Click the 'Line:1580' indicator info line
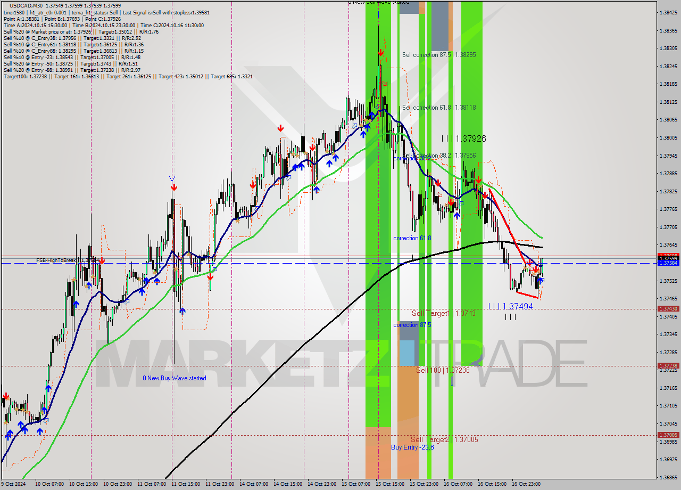This screenshot has height=490, width=681. pos(107,12)
